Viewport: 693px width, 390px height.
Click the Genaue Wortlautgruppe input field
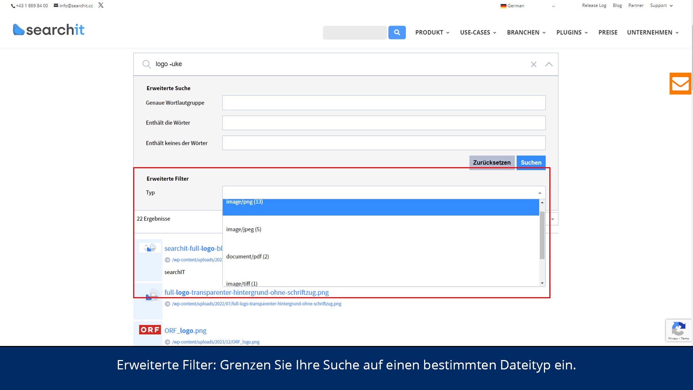tap(383, 103)
